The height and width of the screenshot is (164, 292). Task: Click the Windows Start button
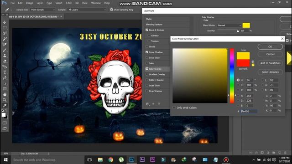pos(5,160)
